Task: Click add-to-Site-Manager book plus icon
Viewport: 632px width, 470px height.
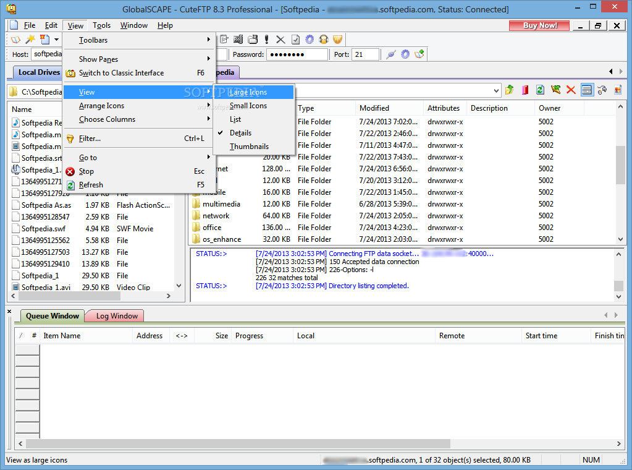Action: coord(419,54)
